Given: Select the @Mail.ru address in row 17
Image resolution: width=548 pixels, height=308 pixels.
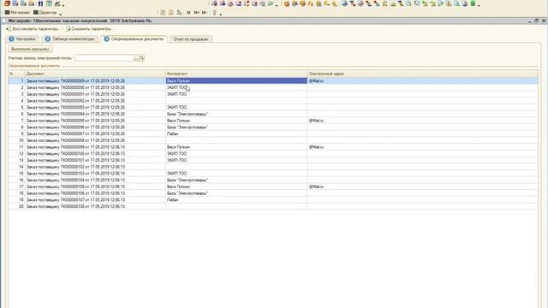Looking at the screenshot, I should tap(316, 187).
